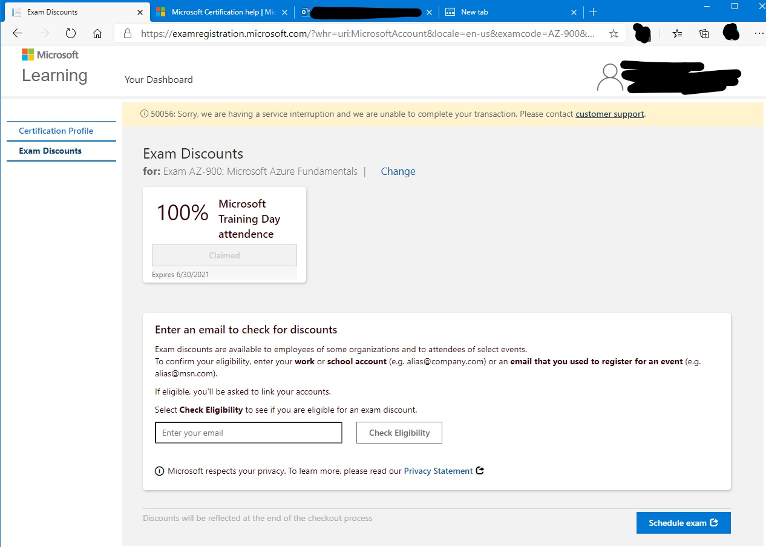The width and height of the screenshot is (766, 547).
Task: Click Microsoft Training Day attendence title
Action: click(249, 219)
